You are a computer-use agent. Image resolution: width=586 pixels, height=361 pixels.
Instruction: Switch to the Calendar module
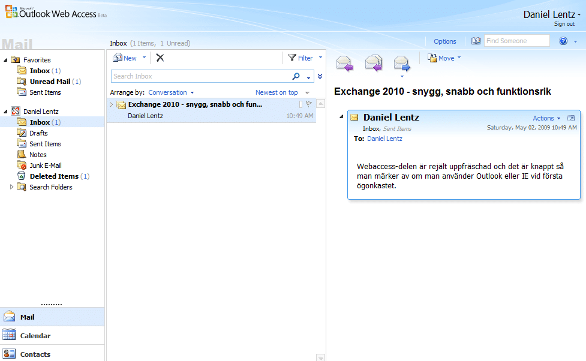coord(35,336)
